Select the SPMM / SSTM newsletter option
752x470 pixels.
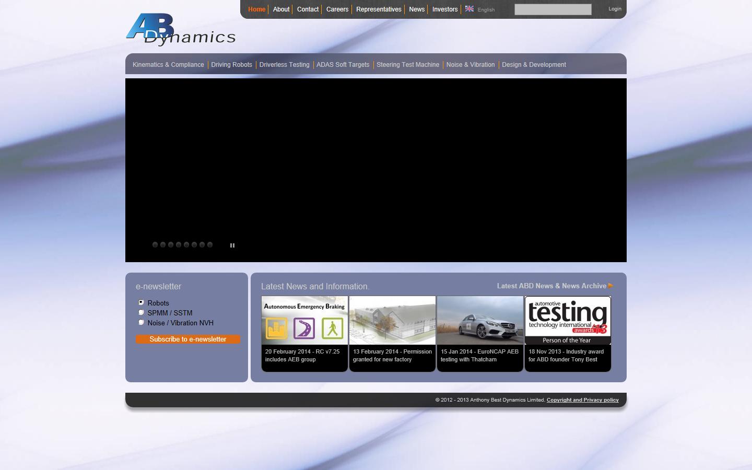(x=141, y=312)
